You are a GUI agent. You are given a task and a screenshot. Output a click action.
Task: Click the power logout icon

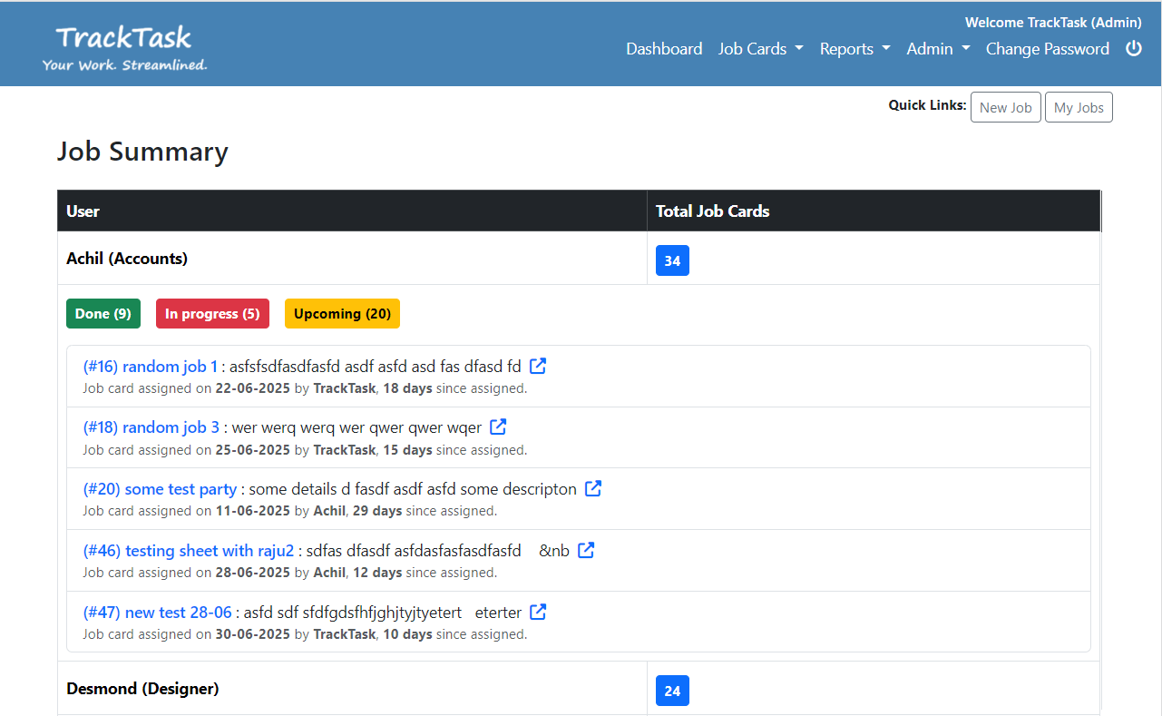point(1133,49)
